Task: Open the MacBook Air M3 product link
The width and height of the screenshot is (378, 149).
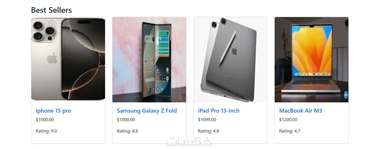Action: (x=301, y=111)
